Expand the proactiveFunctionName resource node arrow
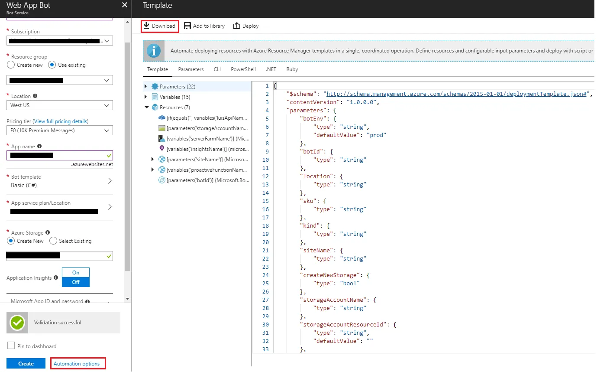597x372 pixels. click(x=153, y=170)
